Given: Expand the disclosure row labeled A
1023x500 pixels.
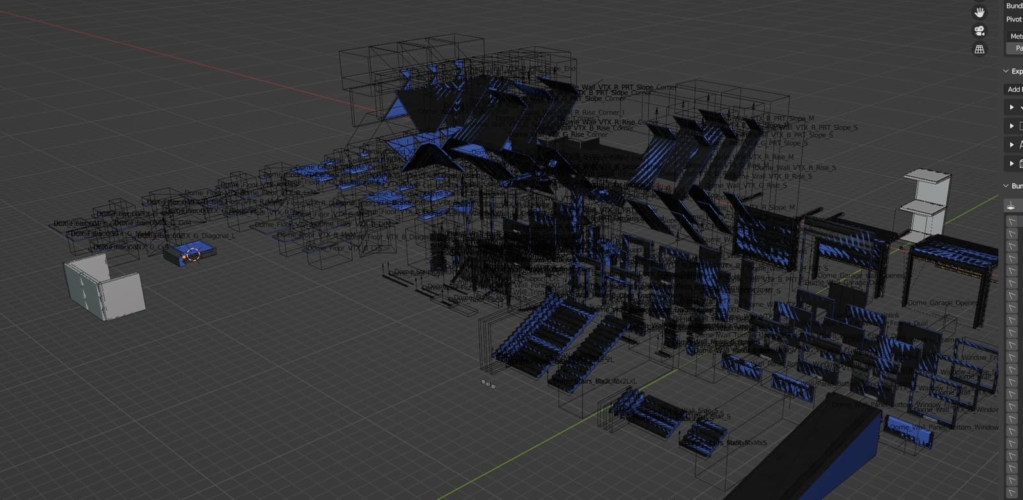Looking at the screenshot, I should point(1011,145).
